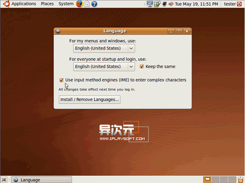Open the Firefox browser launcher icon
Viewport: 245px width, 183px height.
(79, 4)
